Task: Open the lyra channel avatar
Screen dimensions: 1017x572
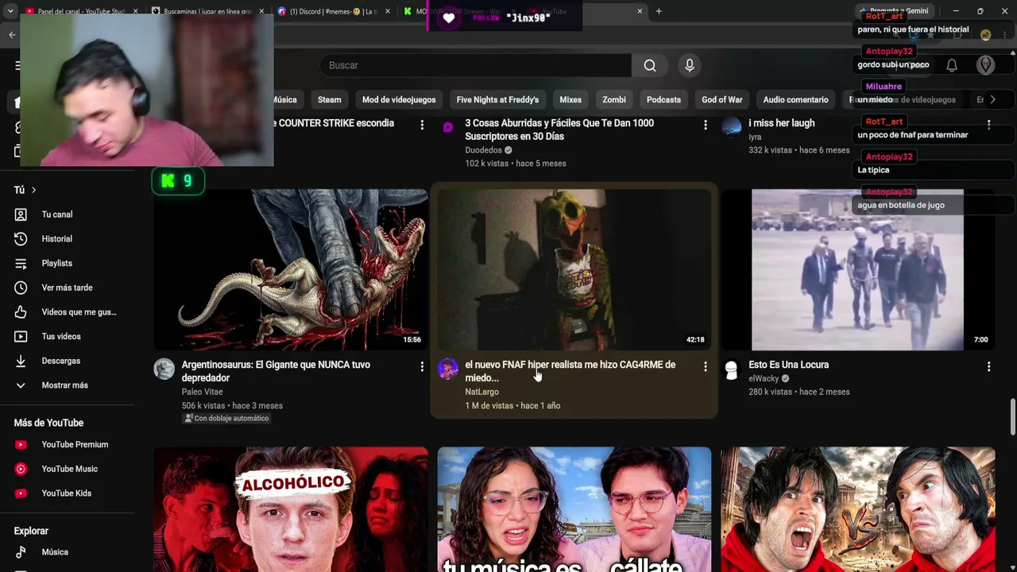Action: 732,126
